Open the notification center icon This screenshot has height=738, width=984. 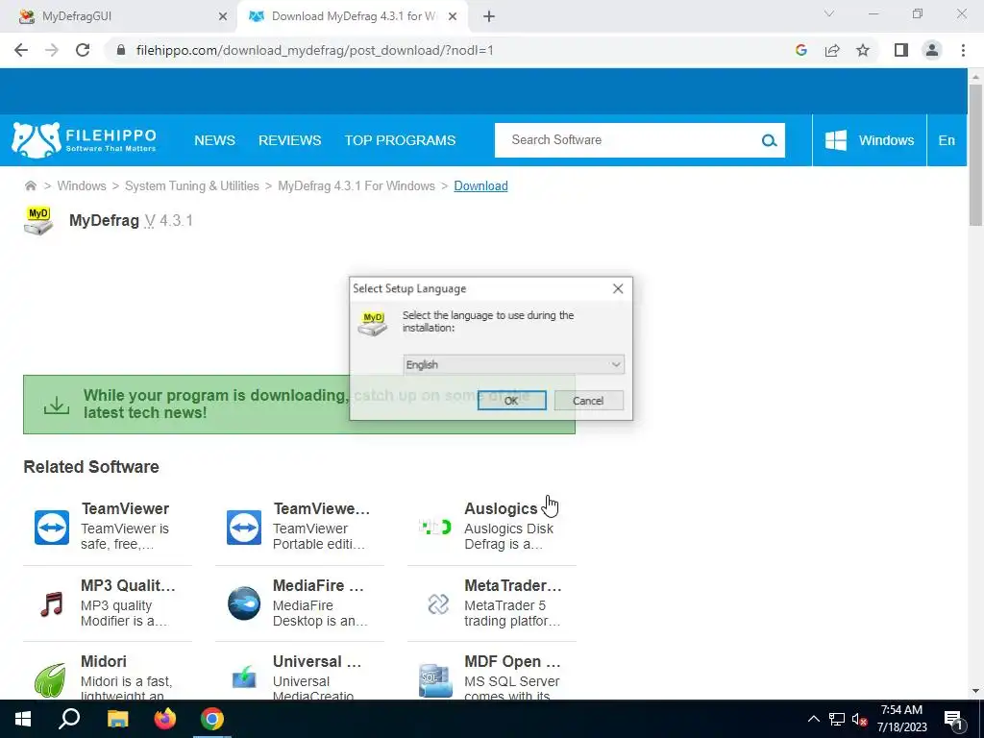click(953, 719)
